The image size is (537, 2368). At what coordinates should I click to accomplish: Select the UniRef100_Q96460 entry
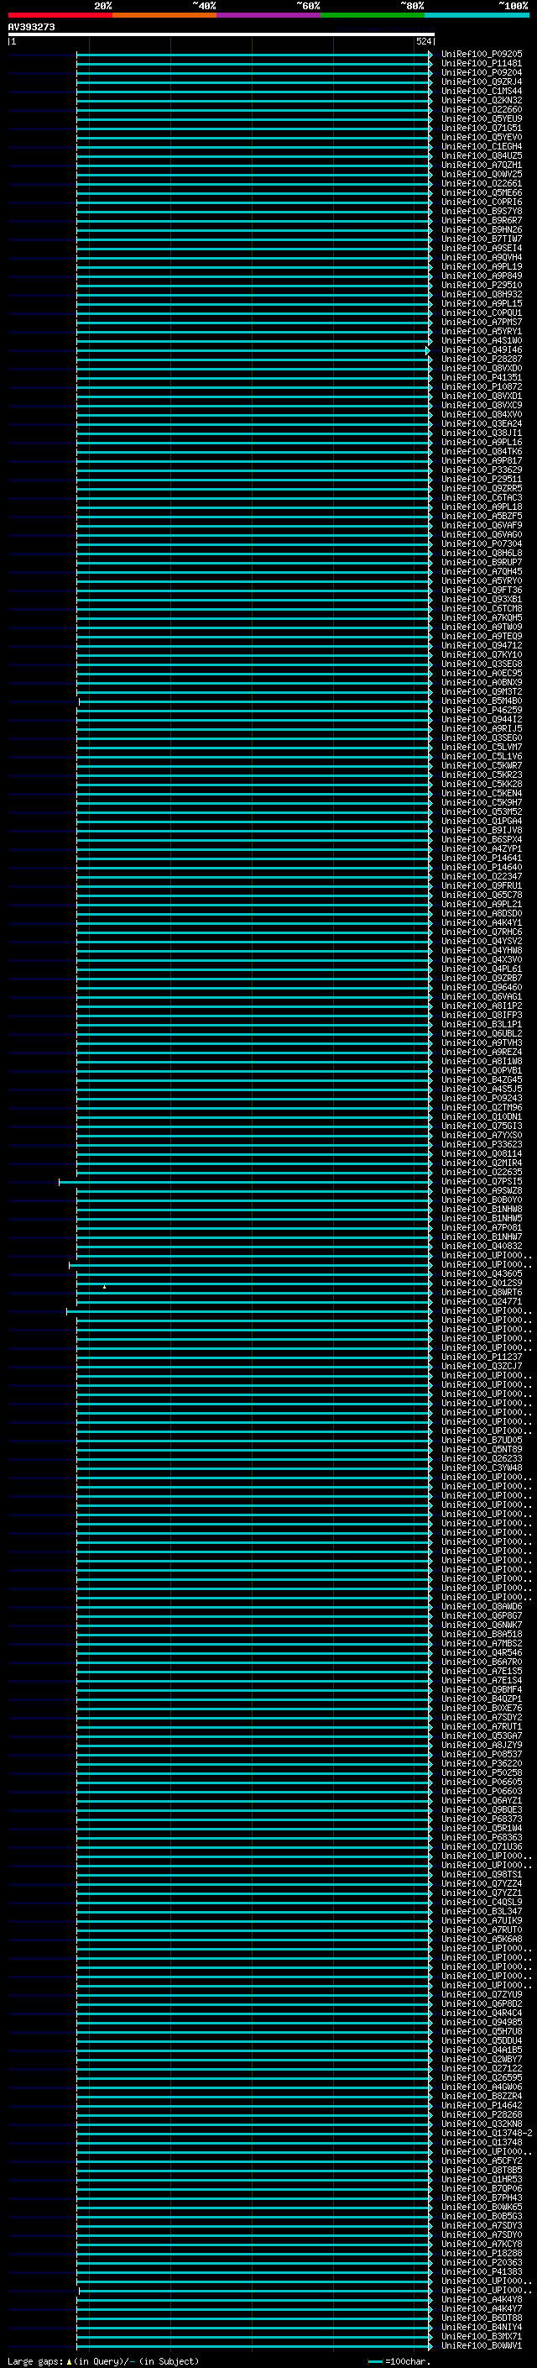(482, 987)
